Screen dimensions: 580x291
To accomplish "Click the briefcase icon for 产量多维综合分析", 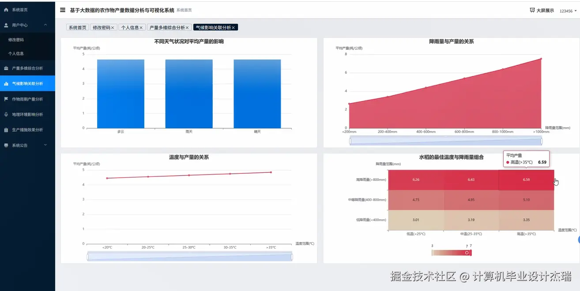I will [x=6, y=68].
